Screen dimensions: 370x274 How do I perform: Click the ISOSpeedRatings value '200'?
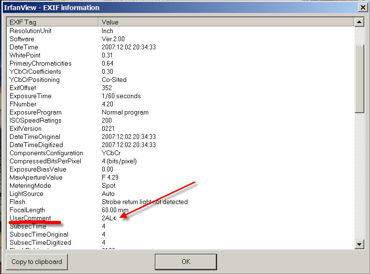click(x=107, y=121)
